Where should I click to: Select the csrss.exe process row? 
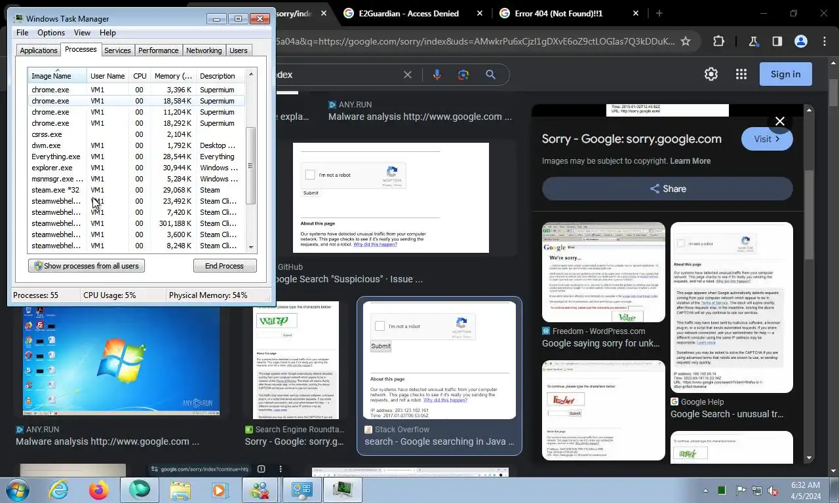(x=136, y=134)
